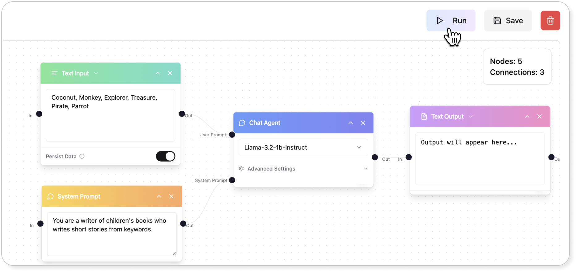Image resolution: width=576 pixels, height=272 pixels.
Task: Click the Chat Agent speech bubble icon
Action: [x=242, y=123]
